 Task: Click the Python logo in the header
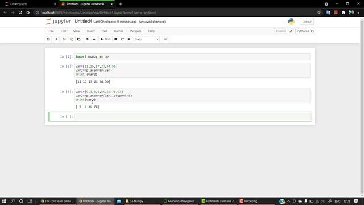pyautogui.click(x=291, y=22)
